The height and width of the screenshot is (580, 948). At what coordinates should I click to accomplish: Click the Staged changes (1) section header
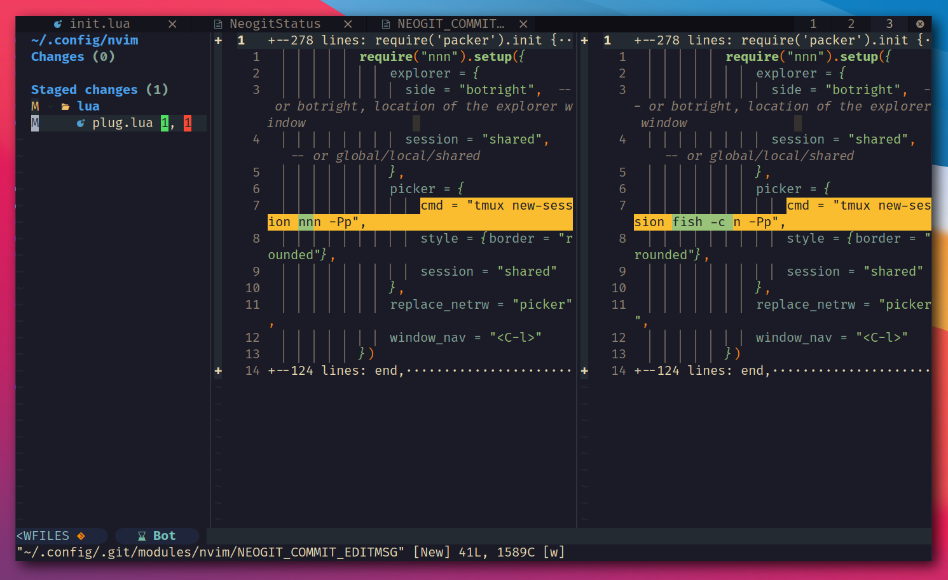click(100, 90)
